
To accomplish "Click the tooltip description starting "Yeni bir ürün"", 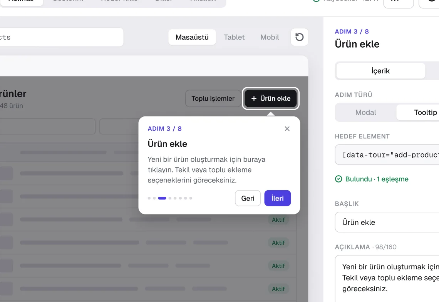I will (x=207, y=170).
